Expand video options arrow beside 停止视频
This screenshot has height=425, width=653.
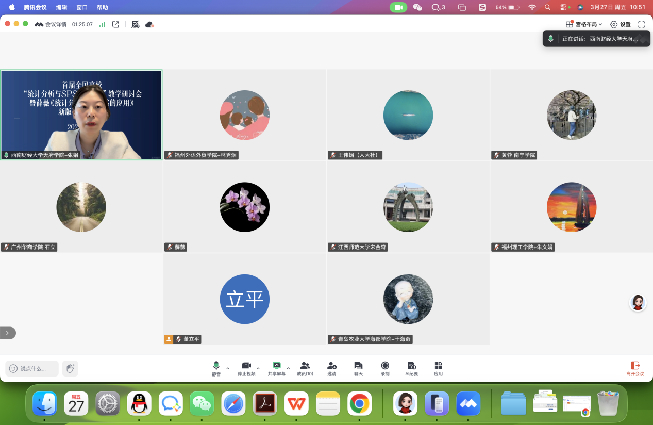pyautogui.click(x=258, y=368)
